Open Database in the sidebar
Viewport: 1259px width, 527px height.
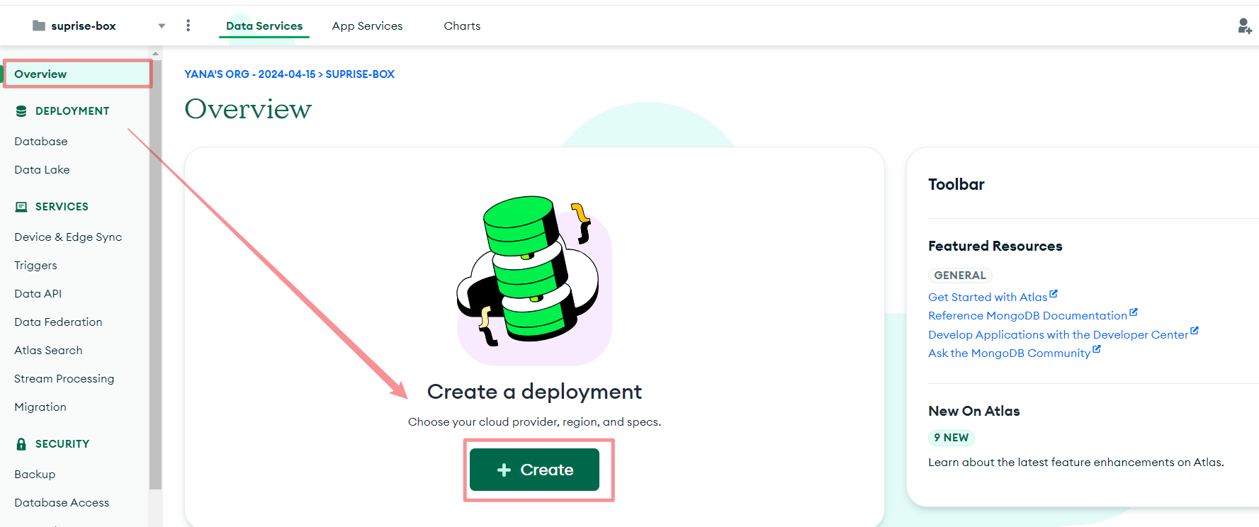pyautogui.click(x=41, y=142)
